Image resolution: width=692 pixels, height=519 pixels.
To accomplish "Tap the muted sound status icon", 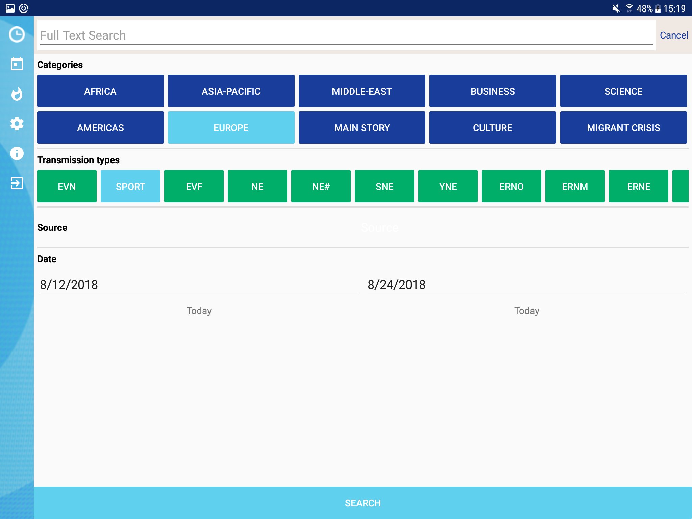I will coord(616,8).
